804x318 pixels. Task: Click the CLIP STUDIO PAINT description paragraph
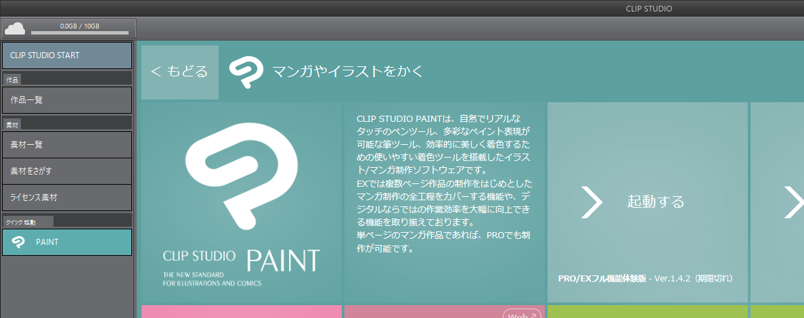445,183
